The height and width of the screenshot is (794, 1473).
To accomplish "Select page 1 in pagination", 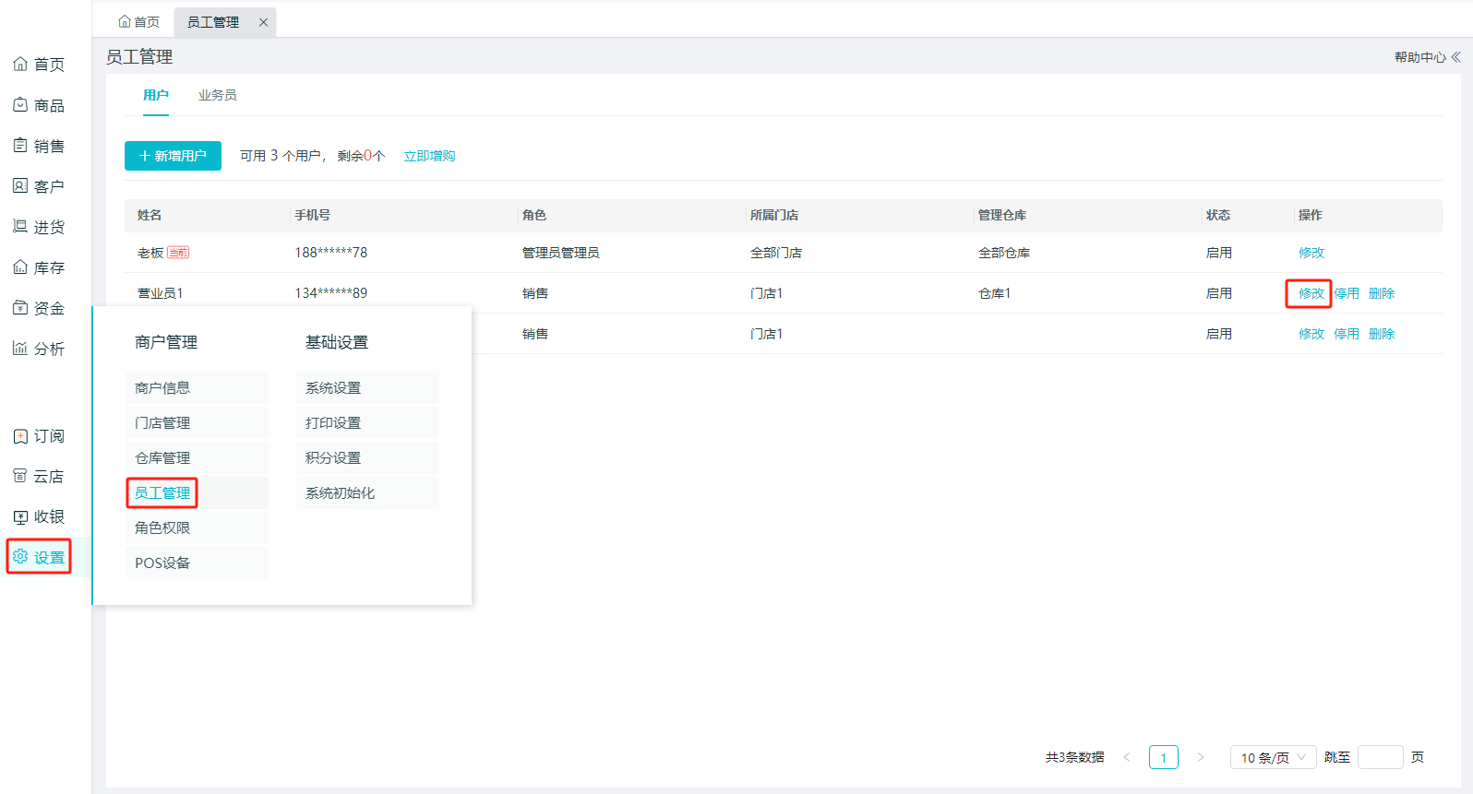I will point(1164,757).
